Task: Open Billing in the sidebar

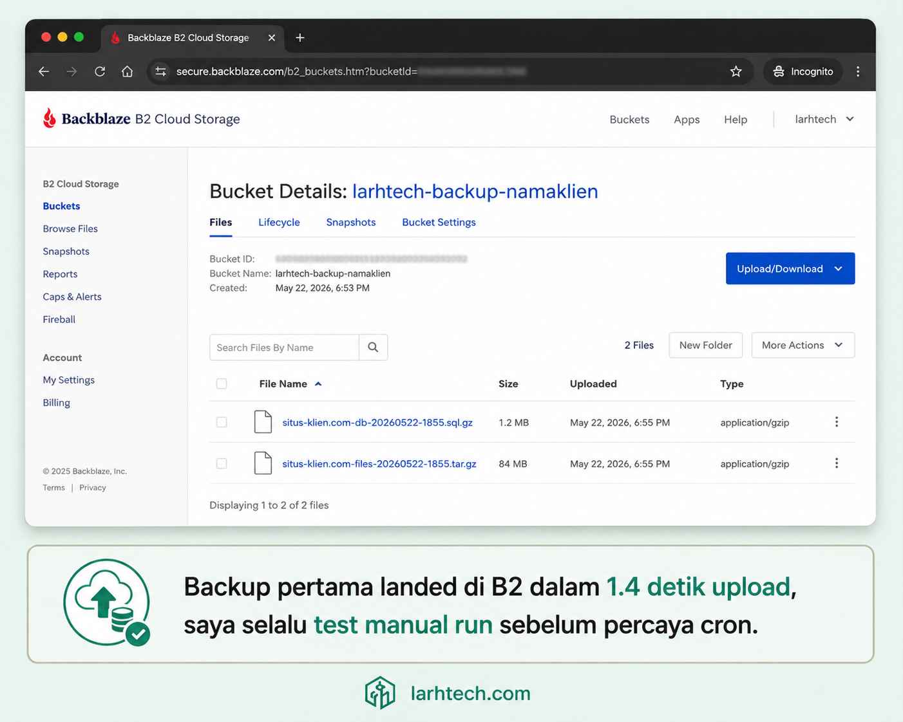Action: [56, 403]
